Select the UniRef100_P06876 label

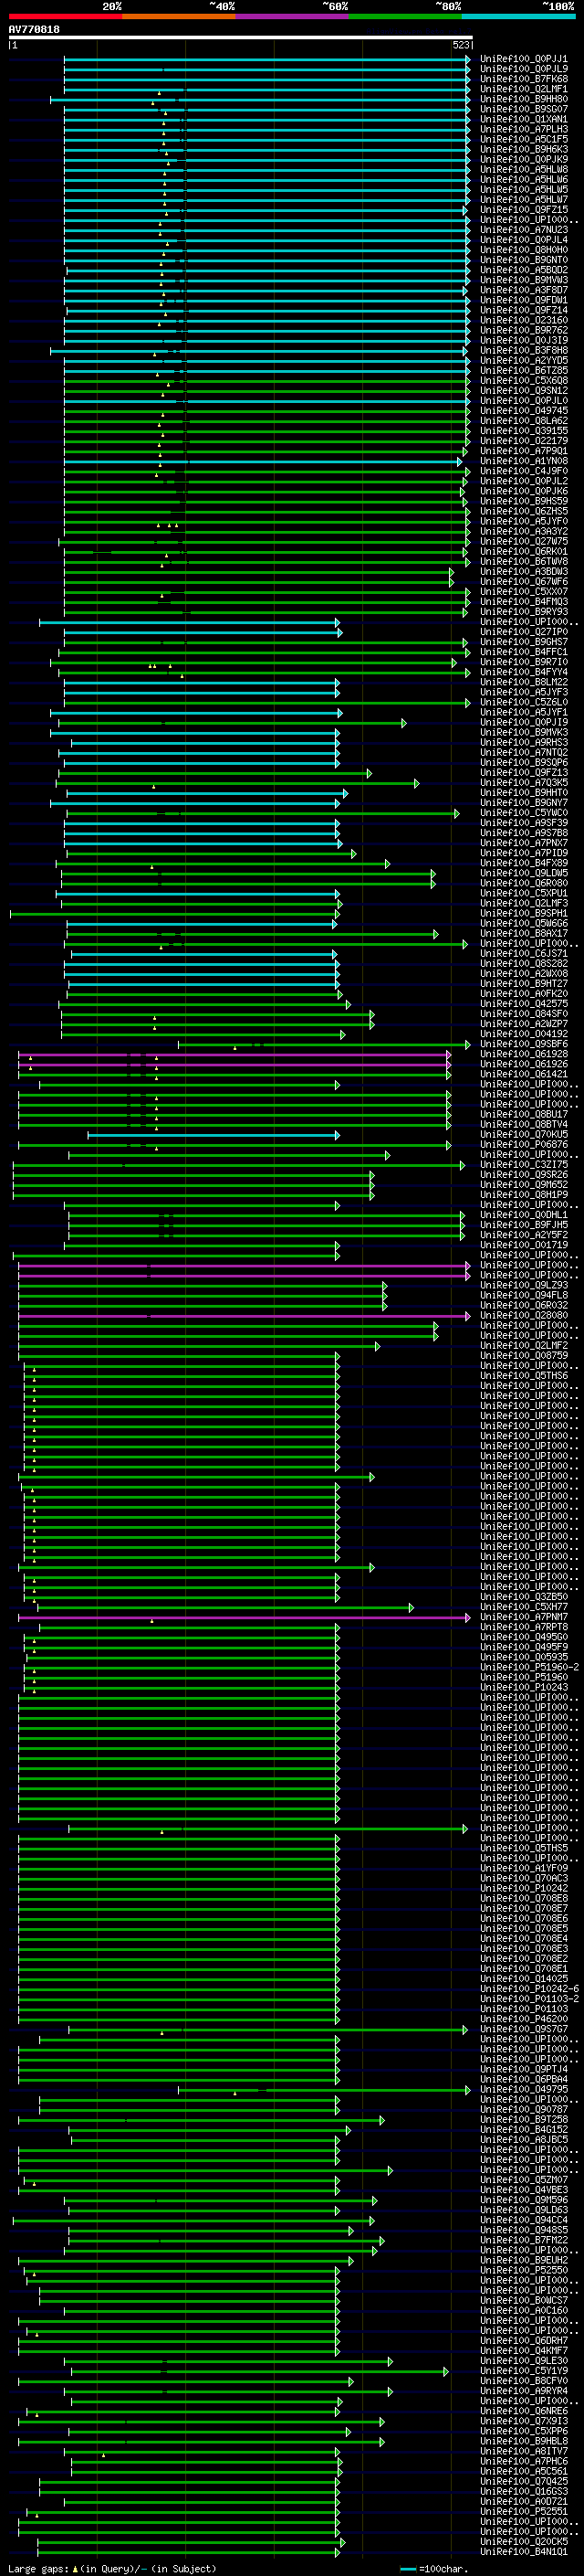523,1144
